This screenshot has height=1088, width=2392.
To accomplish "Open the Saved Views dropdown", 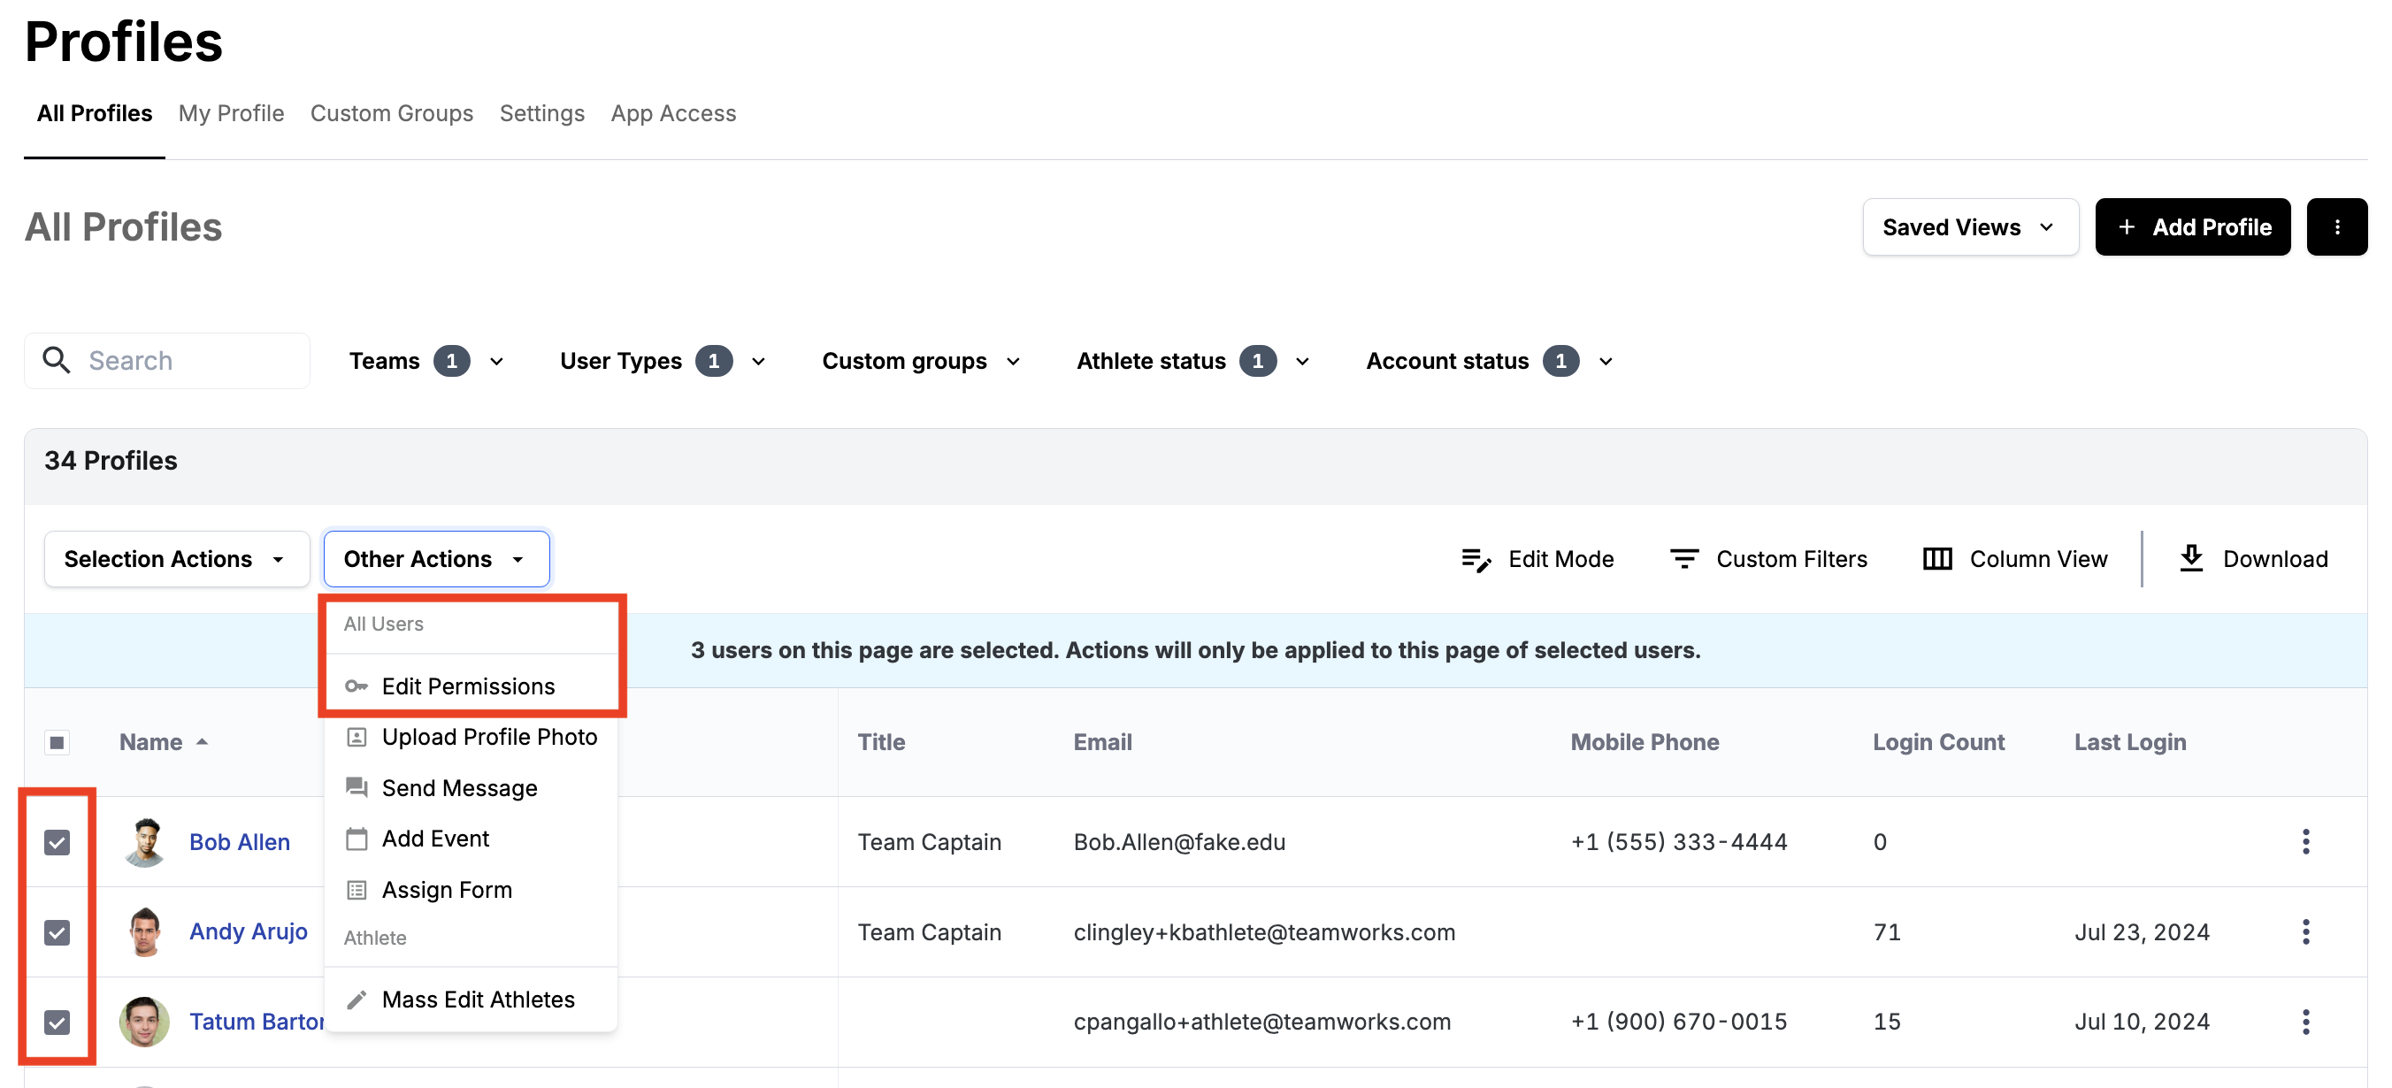I will 1970,226.
